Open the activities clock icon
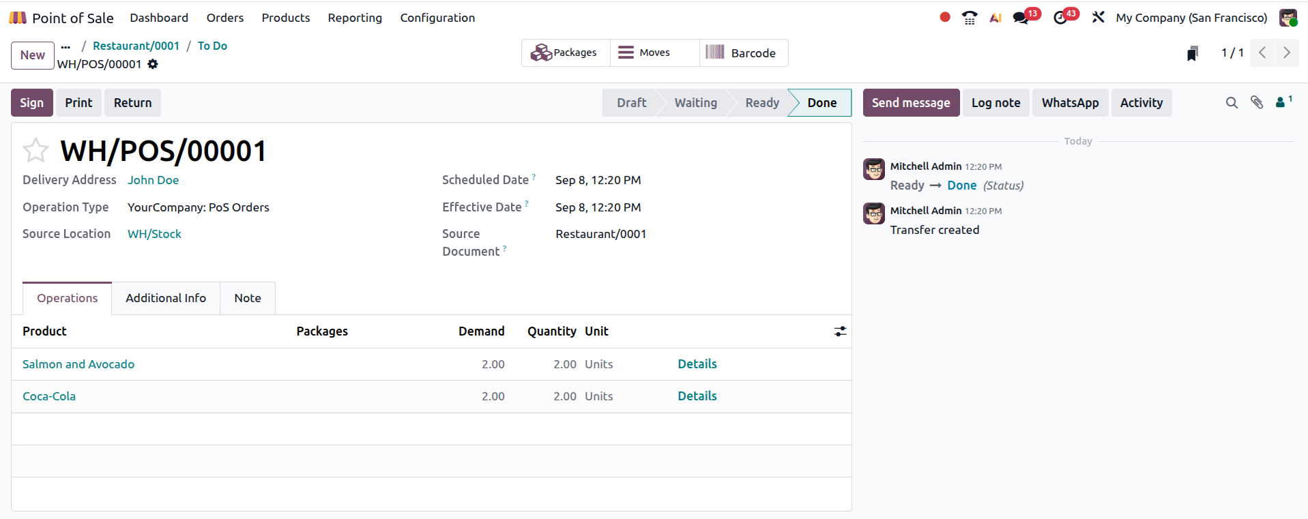 (x=1060, y=18)
